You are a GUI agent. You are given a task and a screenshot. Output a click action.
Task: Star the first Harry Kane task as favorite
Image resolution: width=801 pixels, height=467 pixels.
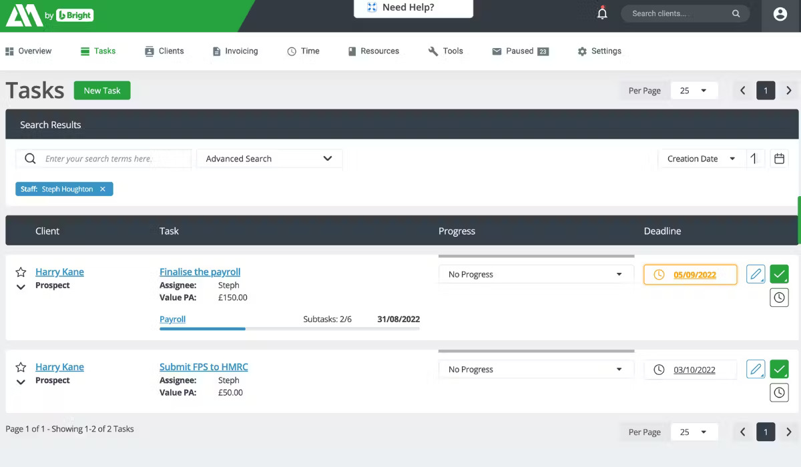pyautogui.click(x=20, y=271)
